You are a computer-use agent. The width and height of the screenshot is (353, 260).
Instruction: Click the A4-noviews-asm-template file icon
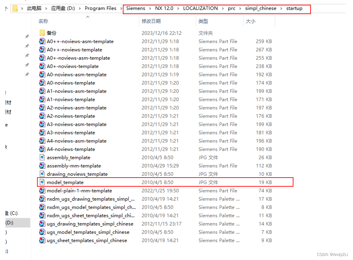pos(42,141)
